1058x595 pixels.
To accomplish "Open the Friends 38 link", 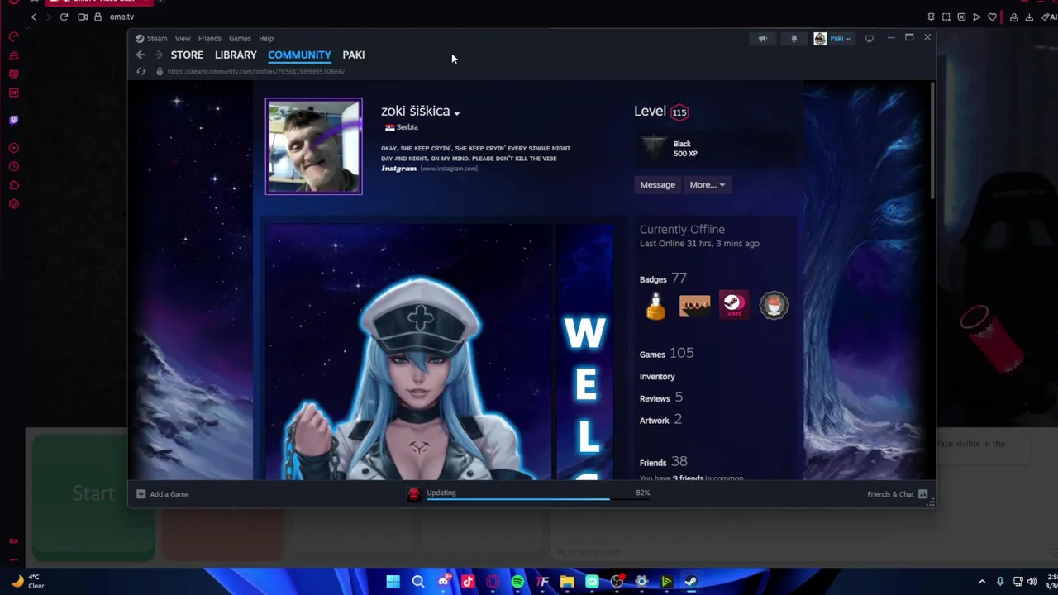I will pyautogui.click(x=663, y=462).
